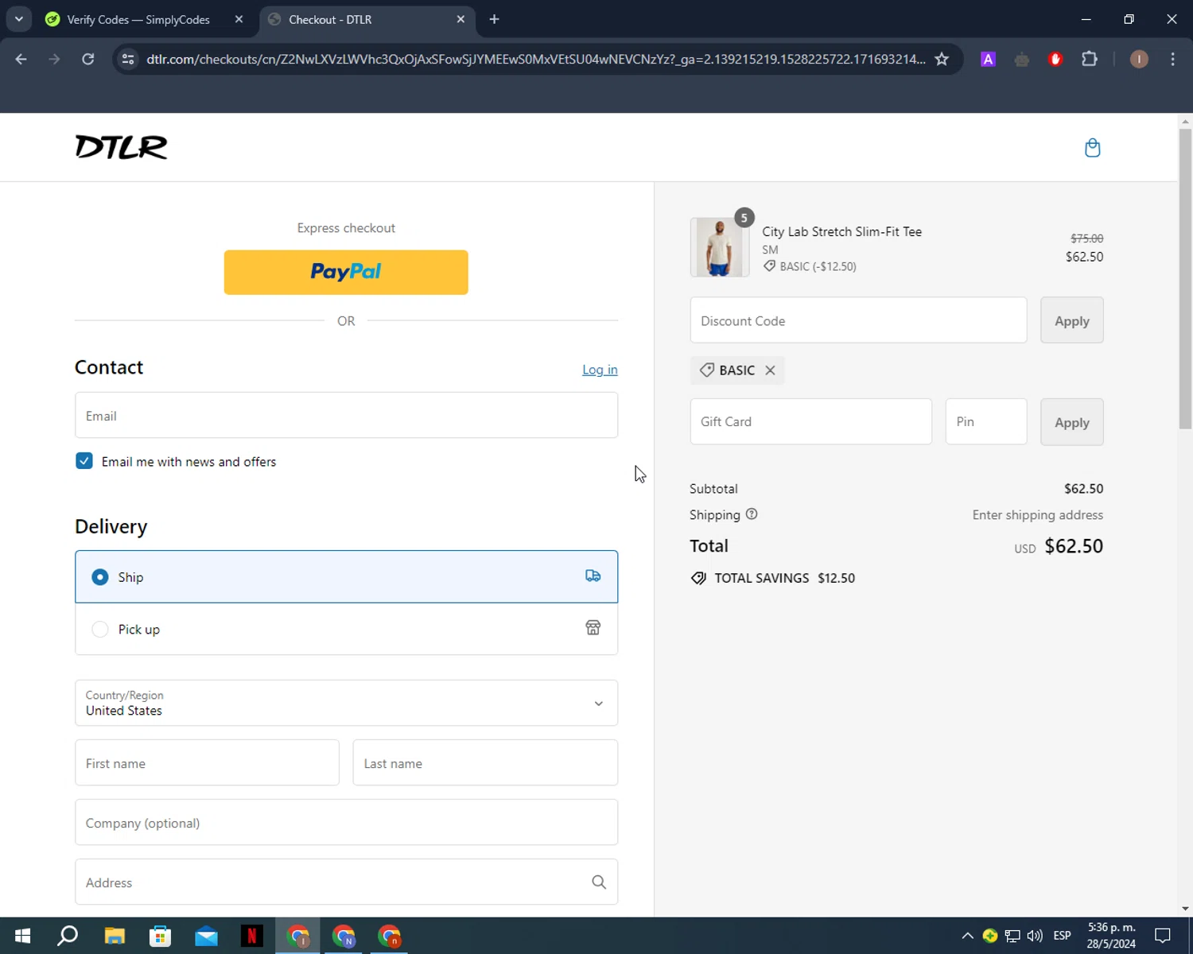Click the search icon in Address field

point(599,882)
